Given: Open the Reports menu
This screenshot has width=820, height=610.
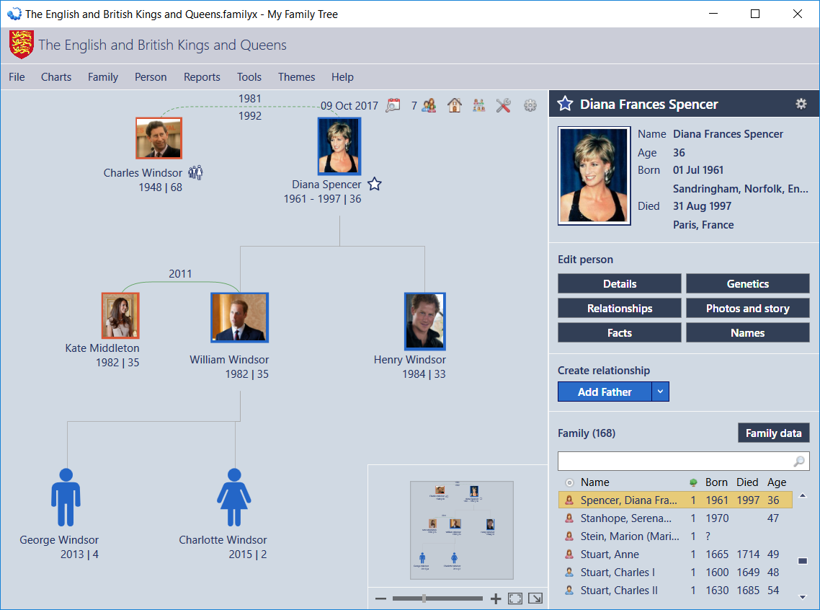Looking at the screenshot, I should [x=202, y=77].
